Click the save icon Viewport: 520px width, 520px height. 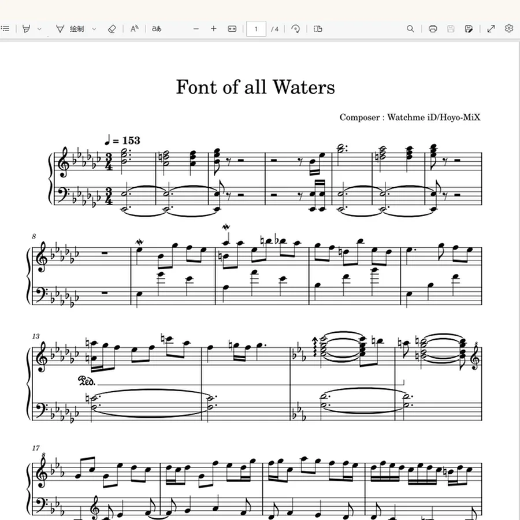pos(451,29)
